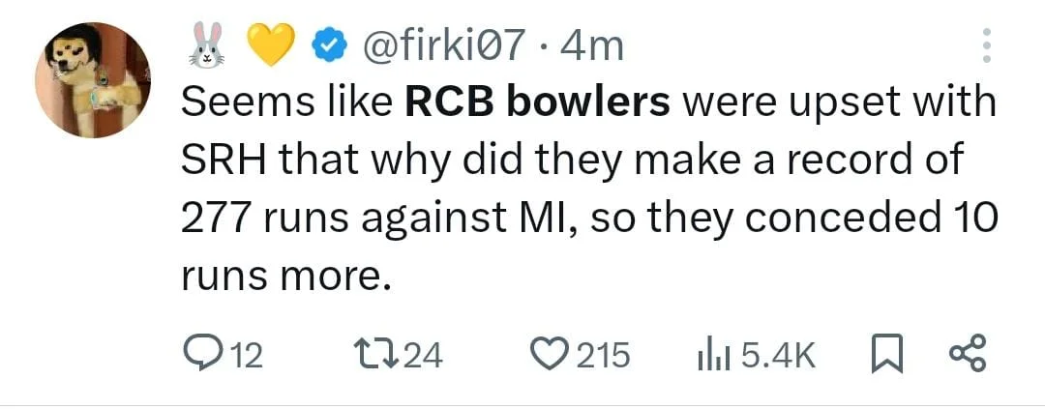Click the retweet arrows icon
This screenshot has height=409, width=1045.
[376, 354]
